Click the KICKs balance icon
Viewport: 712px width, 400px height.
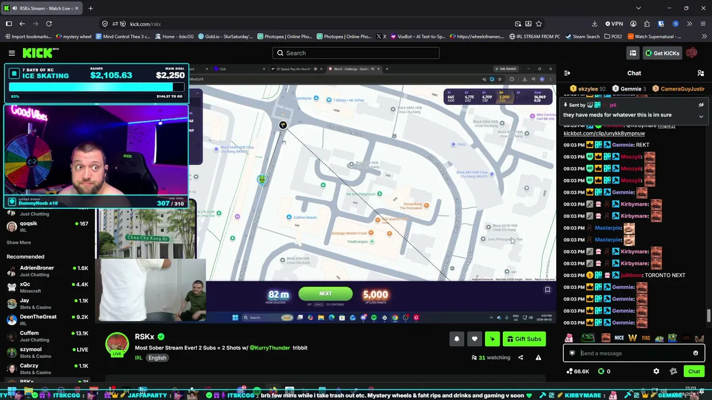[x=600, y=371]
